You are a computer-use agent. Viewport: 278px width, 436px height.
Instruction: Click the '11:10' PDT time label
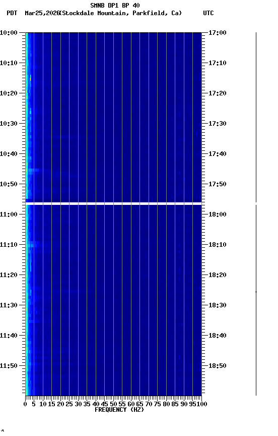click(9, 245)
